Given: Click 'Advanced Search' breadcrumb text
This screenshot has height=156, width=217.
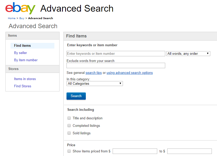Looking at the screenshot, I should pos(40,18).
